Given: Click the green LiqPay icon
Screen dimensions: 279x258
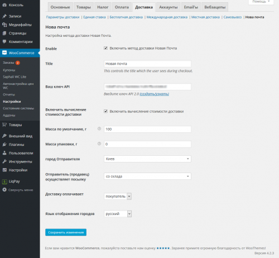Looking at the screenshot, I should (x=4, y=181).
